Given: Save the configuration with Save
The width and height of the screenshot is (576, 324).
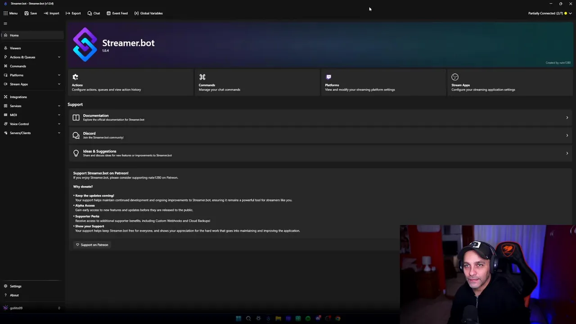Looking at the screenshot, I should click(x=31, y=13).
